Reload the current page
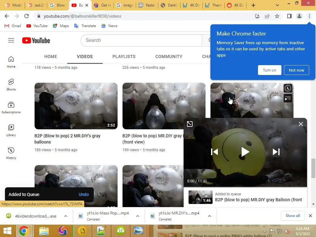Viewport: 316px width, 237px height. (x=27, y=16)
